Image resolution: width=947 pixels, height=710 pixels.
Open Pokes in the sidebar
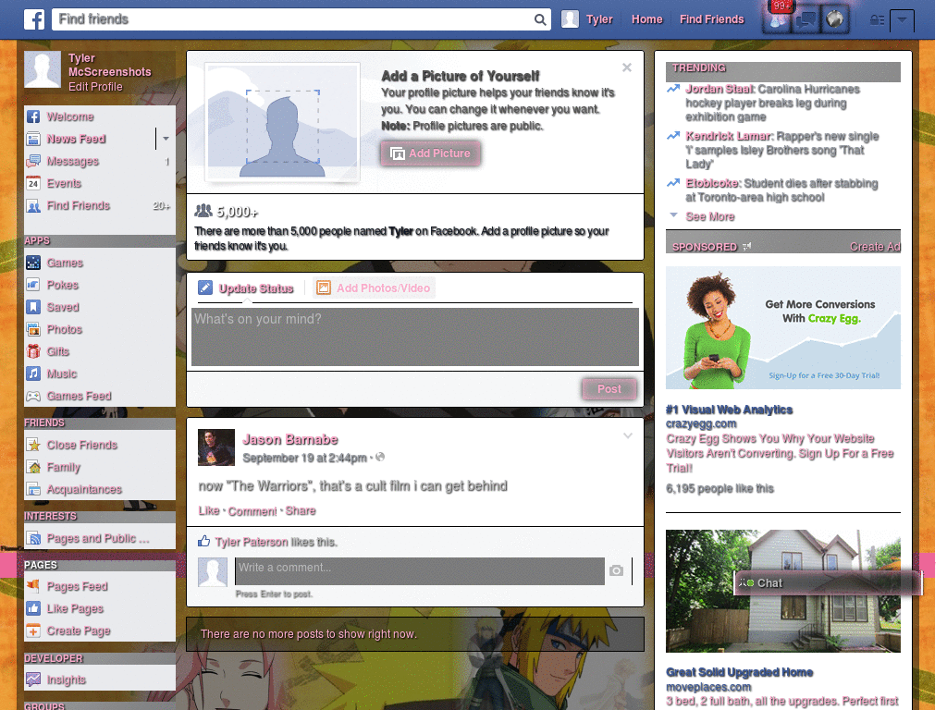coord(63,286)
